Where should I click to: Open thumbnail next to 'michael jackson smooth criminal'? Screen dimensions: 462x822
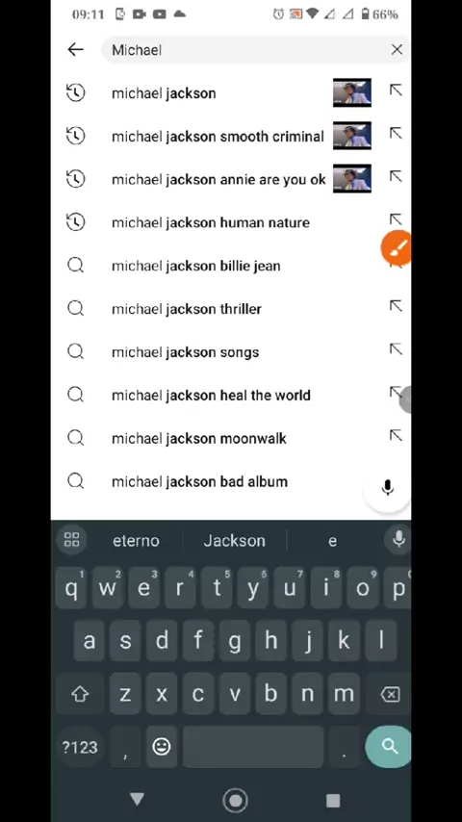pos(352,136)
